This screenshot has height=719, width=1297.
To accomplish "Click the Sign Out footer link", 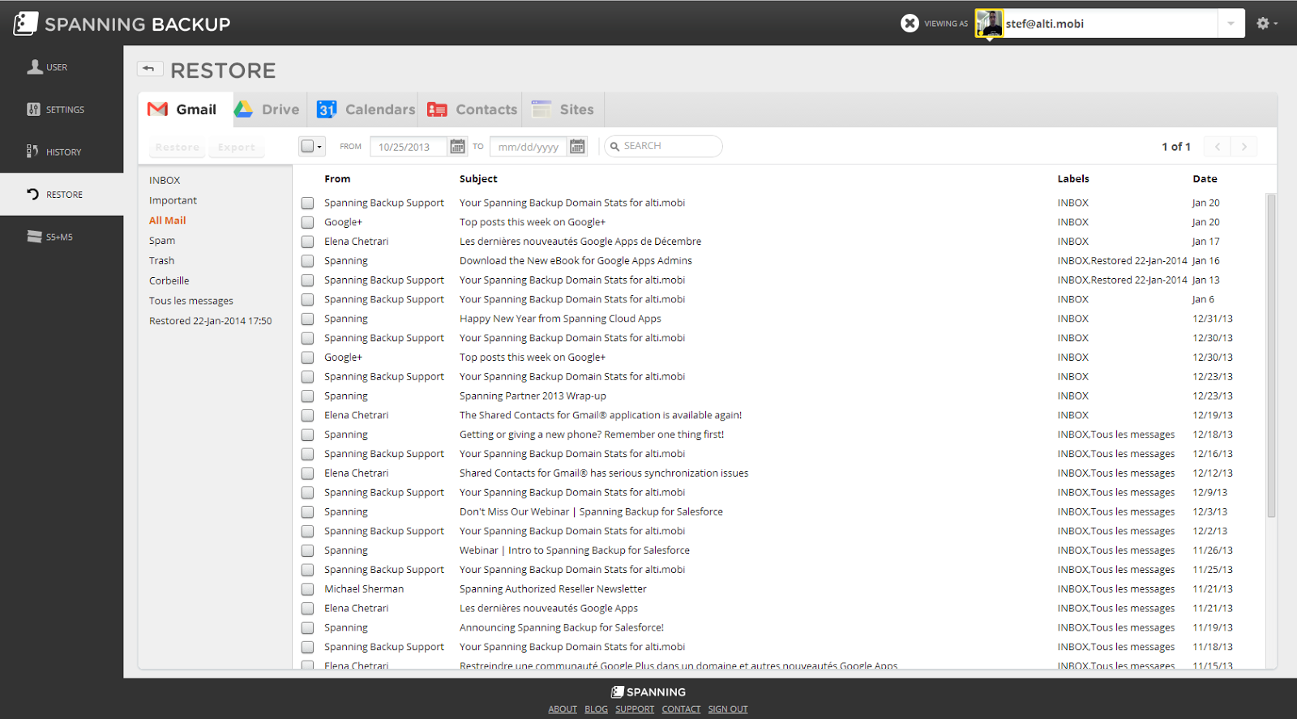I will 728,709.
